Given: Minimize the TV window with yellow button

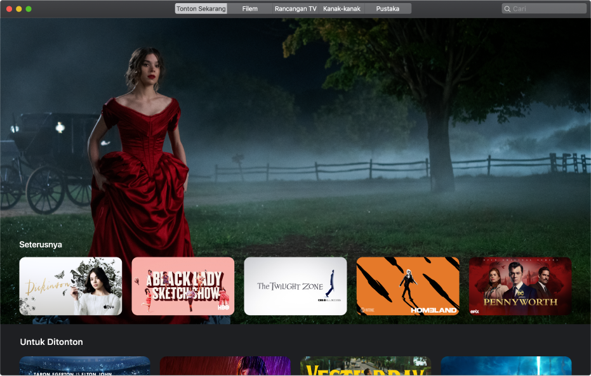Looking at the screenshot, I should click(19, 9).
